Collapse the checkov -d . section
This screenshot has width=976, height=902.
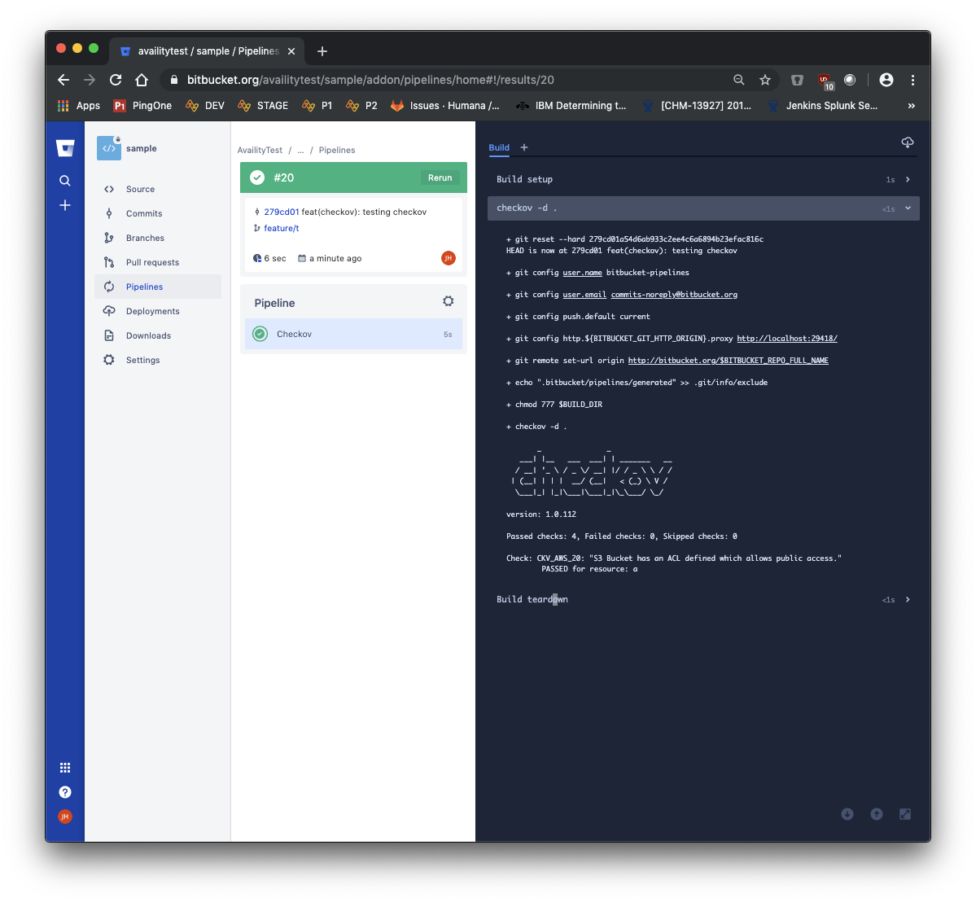(703, 208)
